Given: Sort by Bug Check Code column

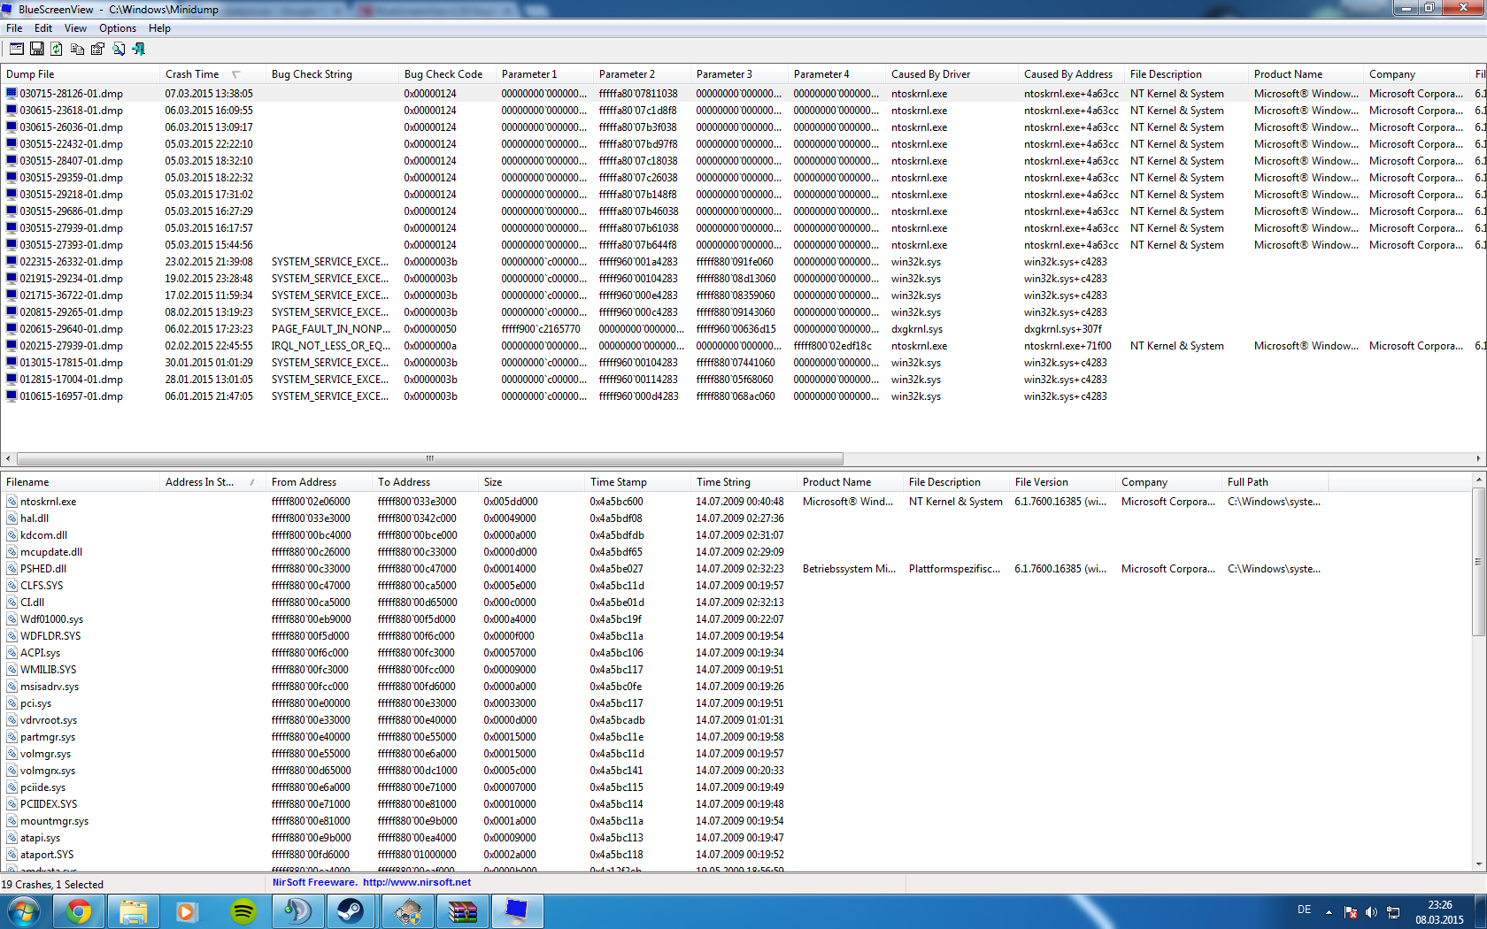Looking at the screenshot, I should [x=447, y=74].
